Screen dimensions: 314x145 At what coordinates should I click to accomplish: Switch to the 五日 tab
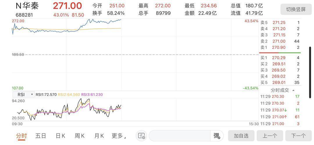41,136
